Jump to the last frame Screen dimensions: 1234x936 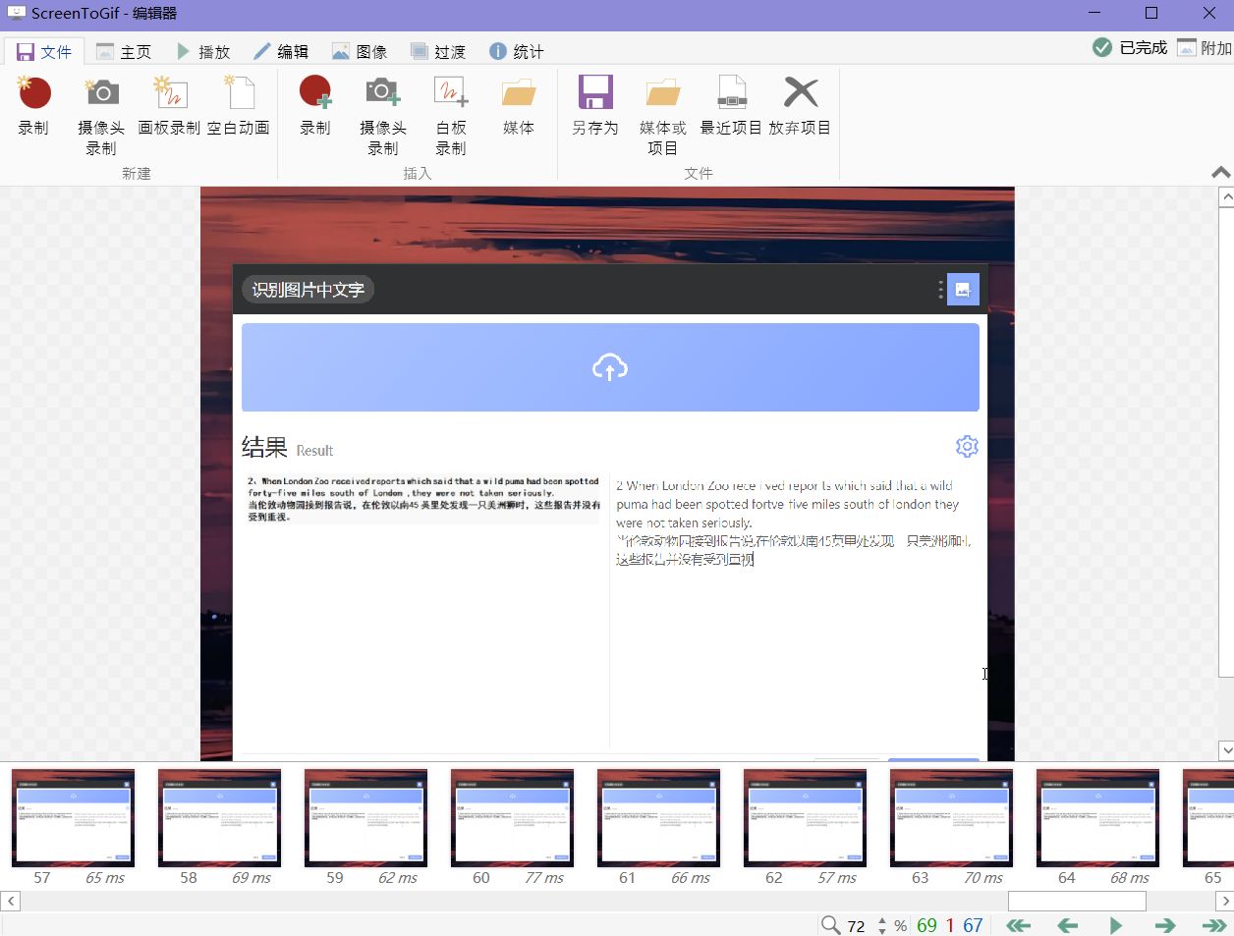coord(1213,925)
